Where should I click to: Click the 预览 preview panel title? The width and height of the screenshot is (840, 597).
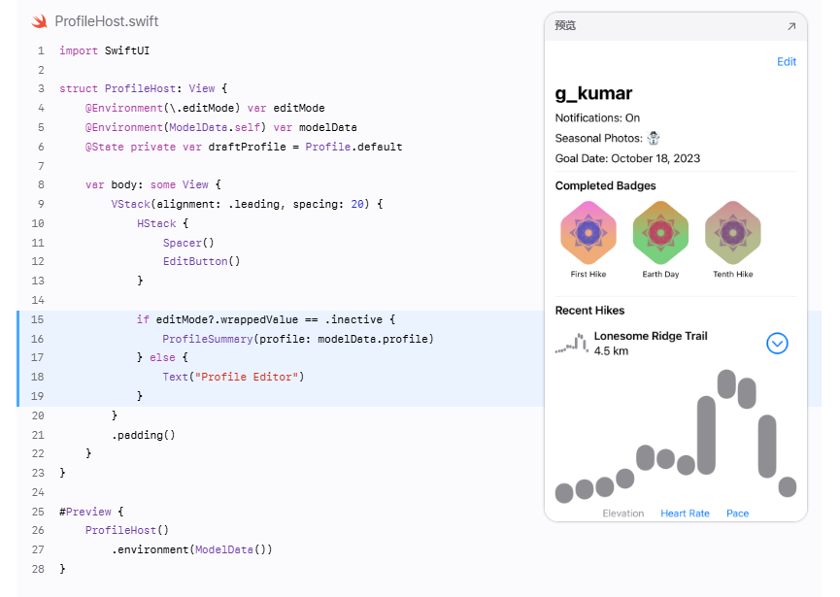click(x=565, y=25)
